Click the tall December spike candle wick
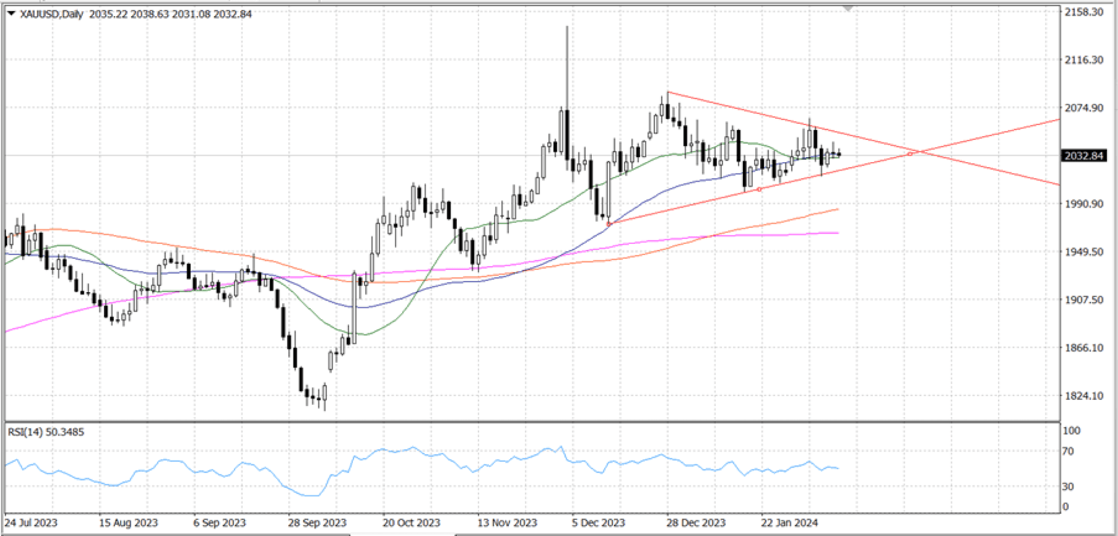 [567, 67]
